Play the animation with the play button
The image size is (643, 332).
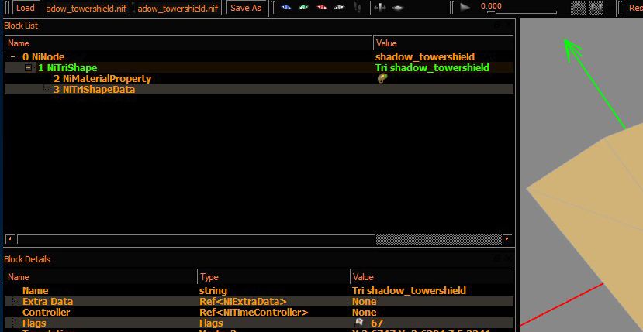pyautogui.click(x=465, y=8)
